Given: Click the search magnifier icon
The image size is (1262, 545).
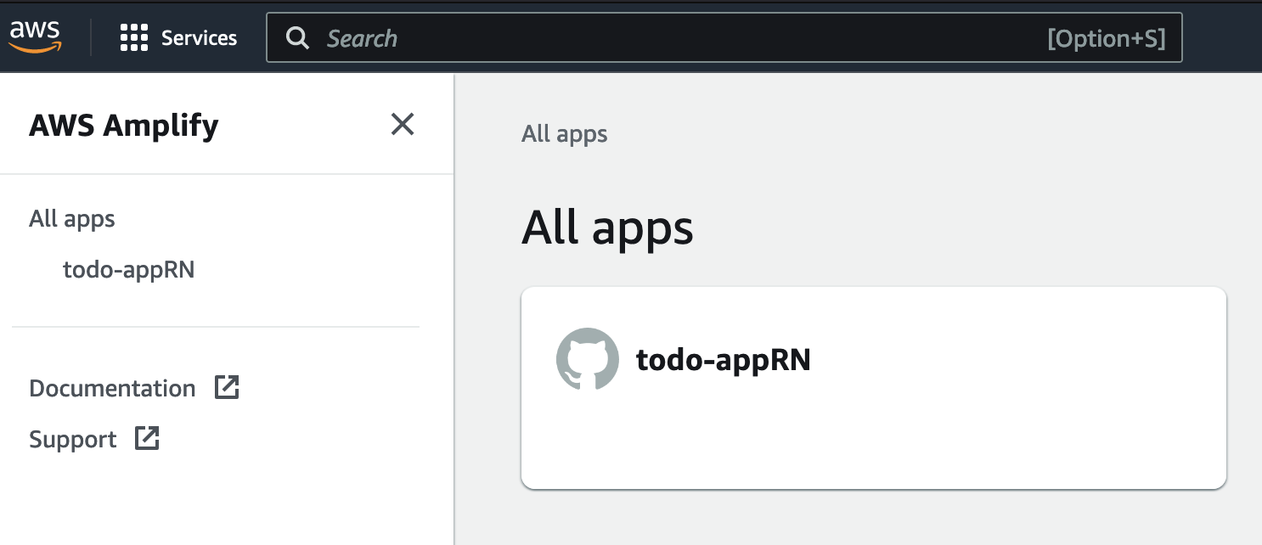Looking at the screenshot, I should pos(297,38).
